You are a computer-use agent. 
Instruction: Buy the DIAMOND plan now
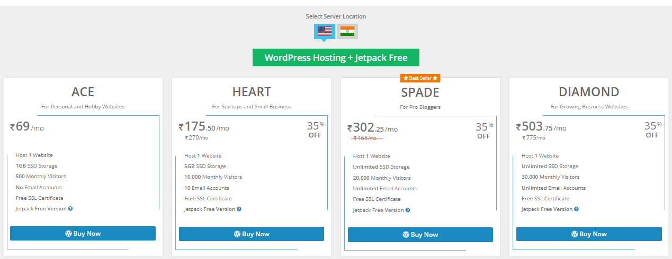pos(589,234)
